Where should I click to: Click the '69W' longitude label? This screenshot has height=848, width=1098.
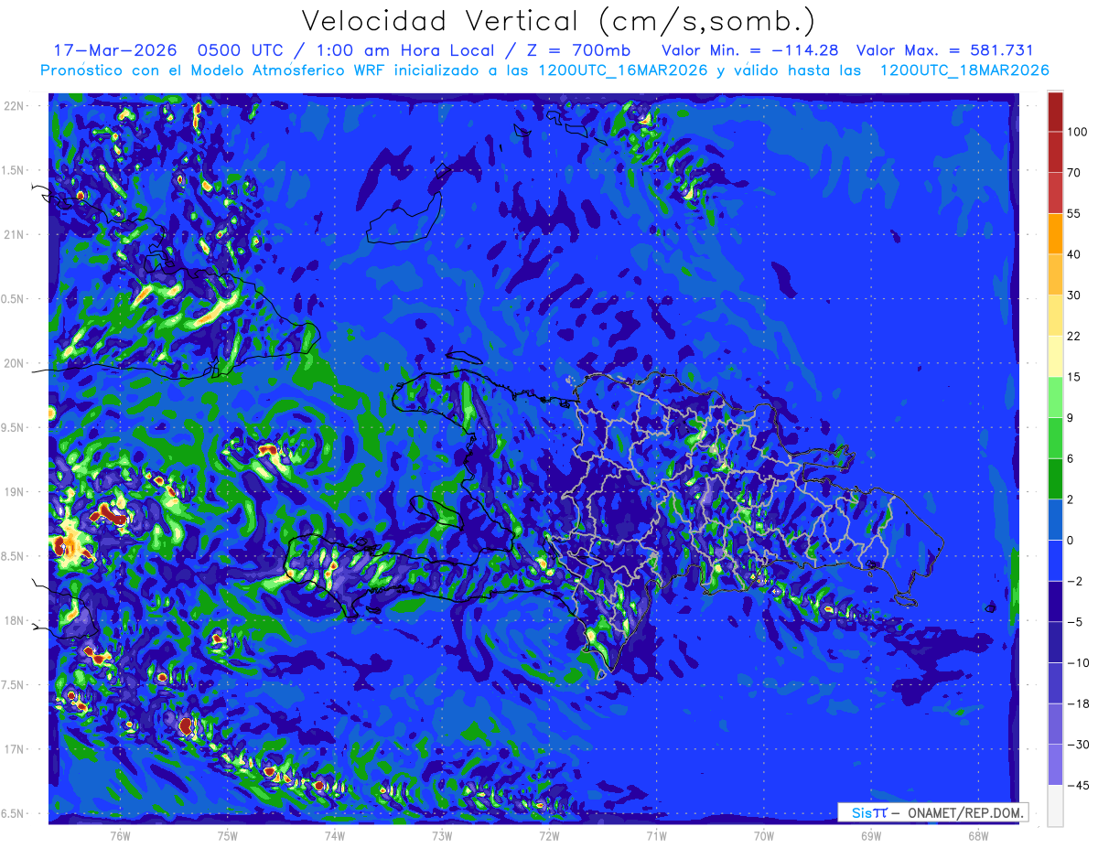(870, 836)
